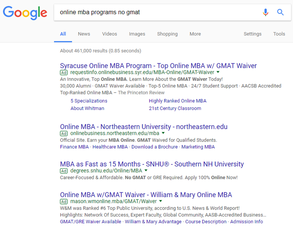The image size is (293, 230).
Task: Click the Google logo
Action: 25,13
